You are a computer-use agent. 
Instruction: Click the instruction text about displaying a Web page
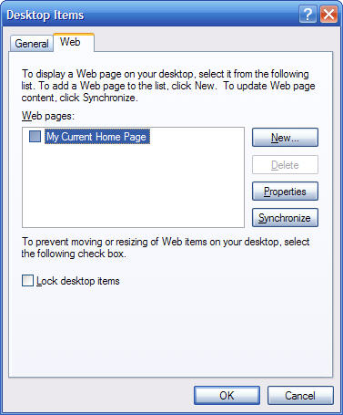(x=168, y=86)
